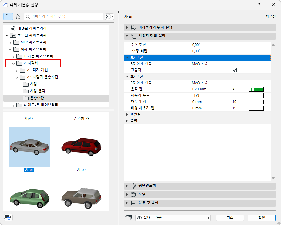
Task: Select the 사람 윤곽 folder
Action: coord(38,91)
